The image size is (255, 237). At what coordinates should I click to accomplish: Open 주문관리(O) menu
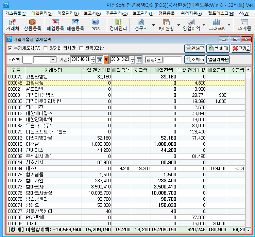[117, 13]
